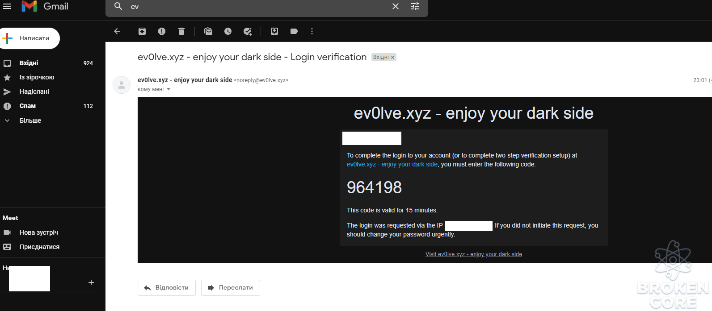712x311 pixels.
Task: Open the search options filter icon
Action: [415, 6]
